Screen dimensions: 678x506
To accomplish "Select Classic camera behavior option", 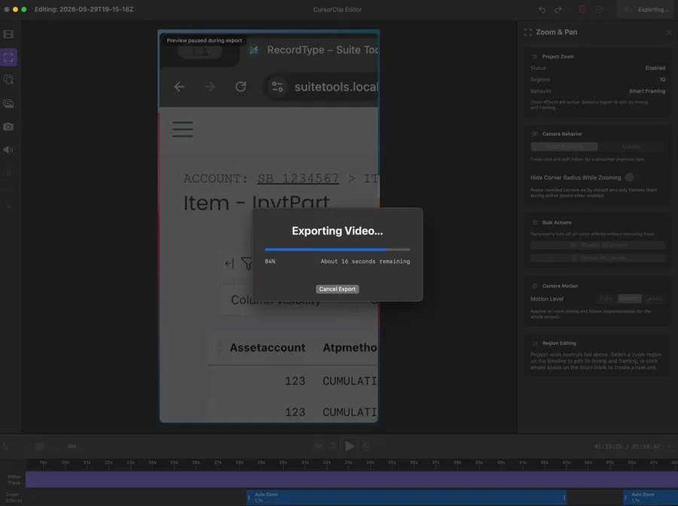I will (631, 147).
